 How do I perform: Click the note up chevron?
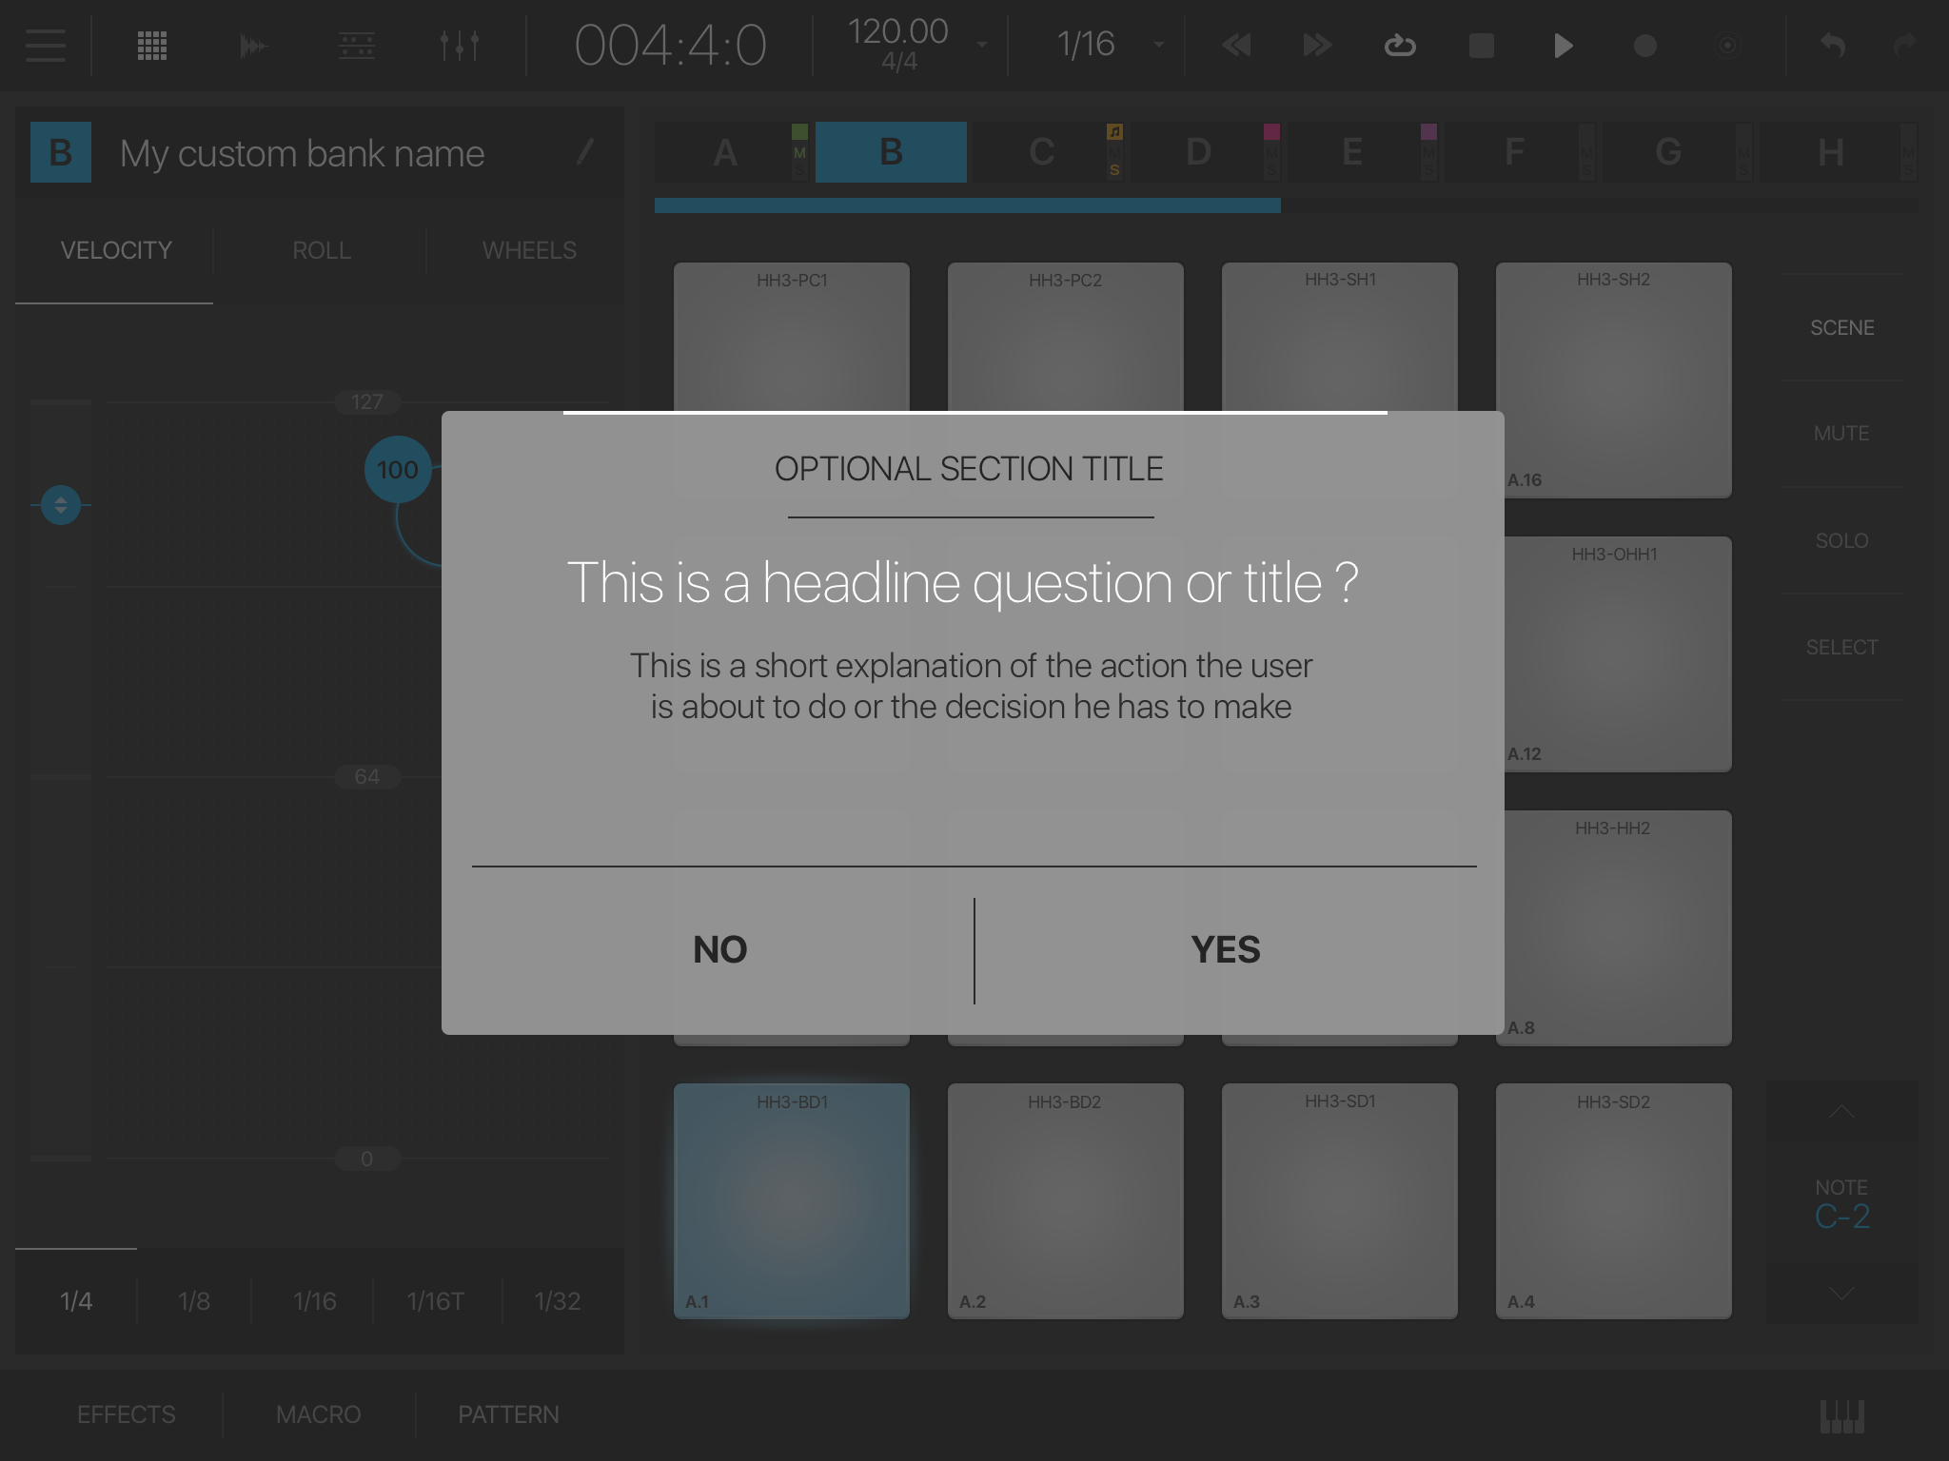click(1841, 1112)
